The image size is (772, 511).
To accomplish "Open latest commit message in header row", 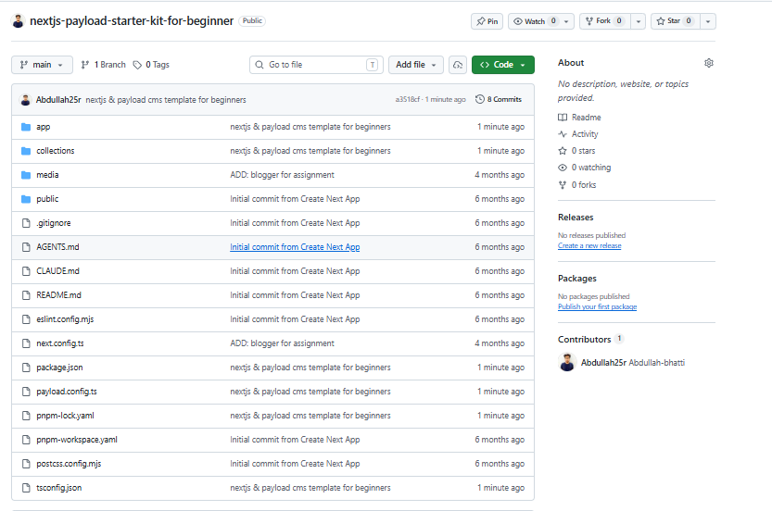I will click(x=166, y=100).
